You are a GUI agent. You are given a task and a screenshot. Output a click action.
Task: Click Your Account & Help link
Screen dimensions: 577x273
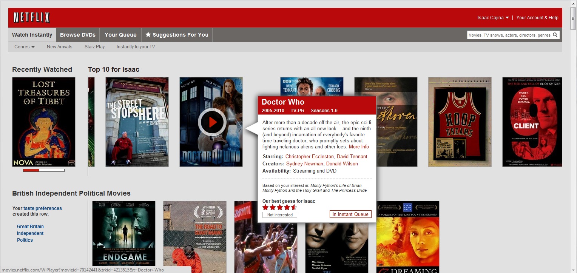[x=537, y=17]
